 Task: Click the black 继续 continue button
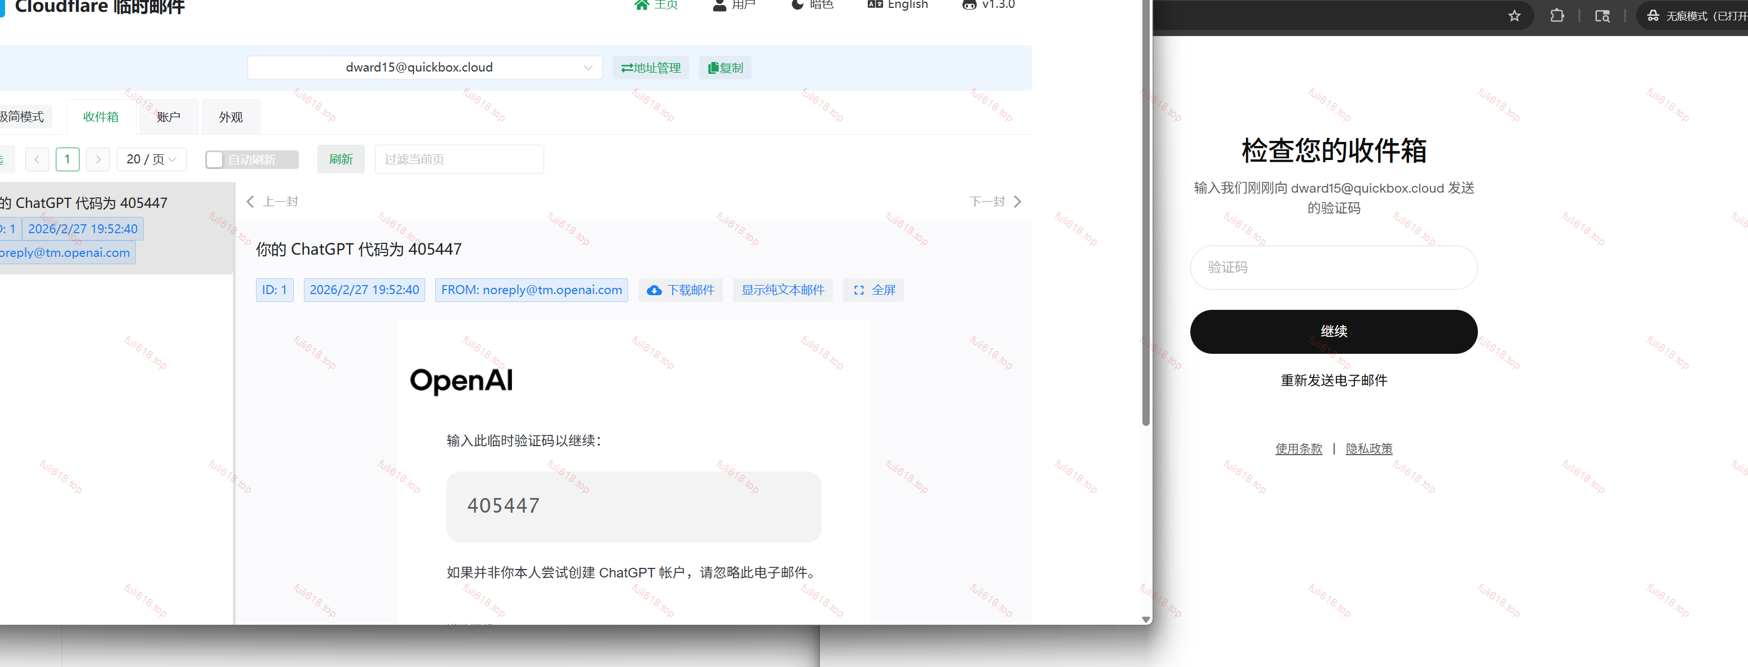click(x=1334, y=331)
